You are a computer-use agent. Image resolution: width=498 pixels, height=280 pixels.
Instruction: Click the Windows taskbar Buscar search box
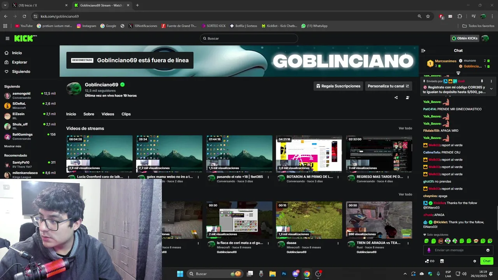(215, 274)
